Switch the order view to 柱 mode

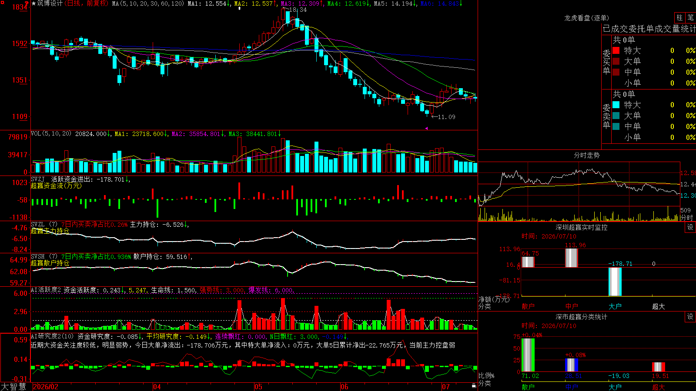679,17
